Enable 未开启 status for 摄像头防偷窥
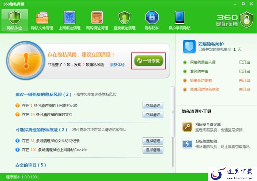257x181 pixels. pyautogui.click(x=245, y=81)
